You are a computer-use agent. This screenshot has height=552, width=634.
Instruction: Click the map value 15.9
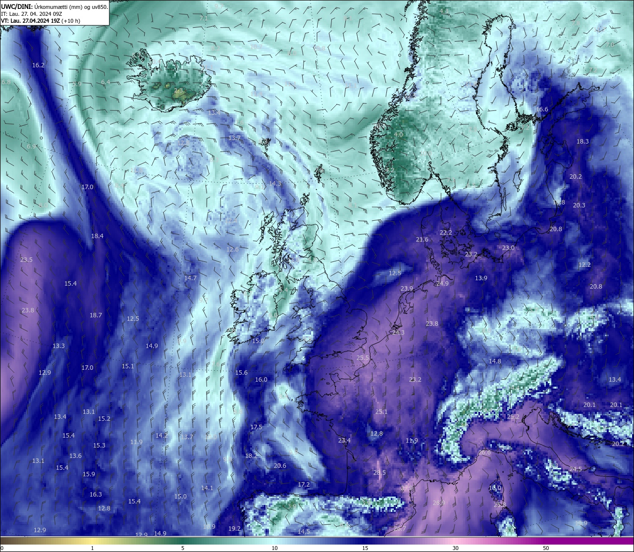coord(89,474)
